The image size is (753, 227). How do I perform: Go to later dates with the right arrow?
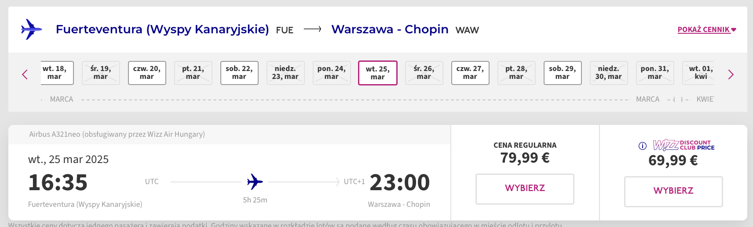click(731, 74)
